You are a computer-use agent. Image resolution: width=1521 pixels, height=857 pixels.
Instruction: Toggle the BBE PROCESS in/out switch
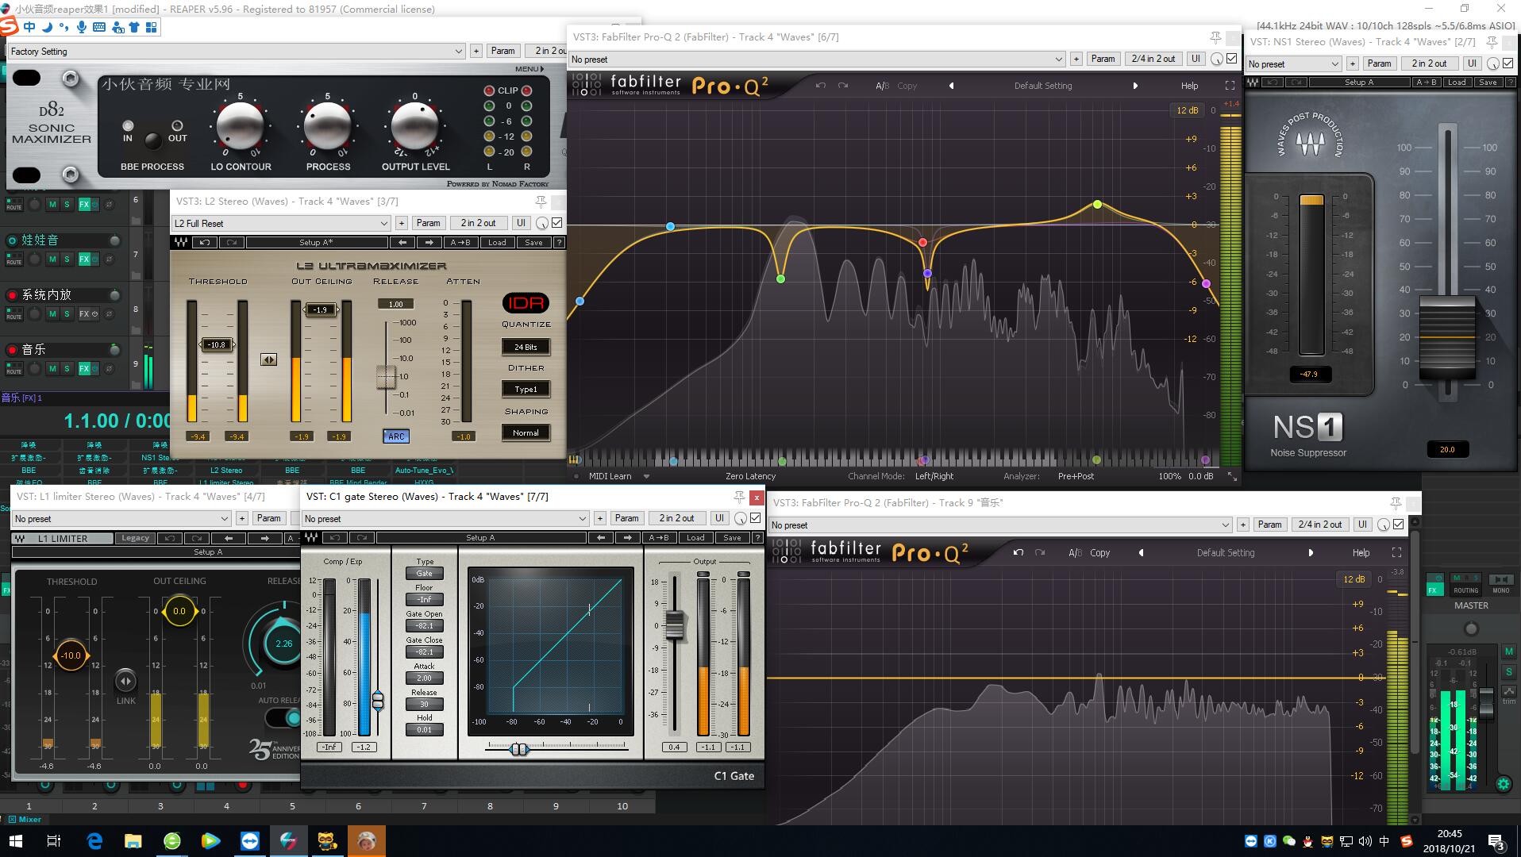152,141
